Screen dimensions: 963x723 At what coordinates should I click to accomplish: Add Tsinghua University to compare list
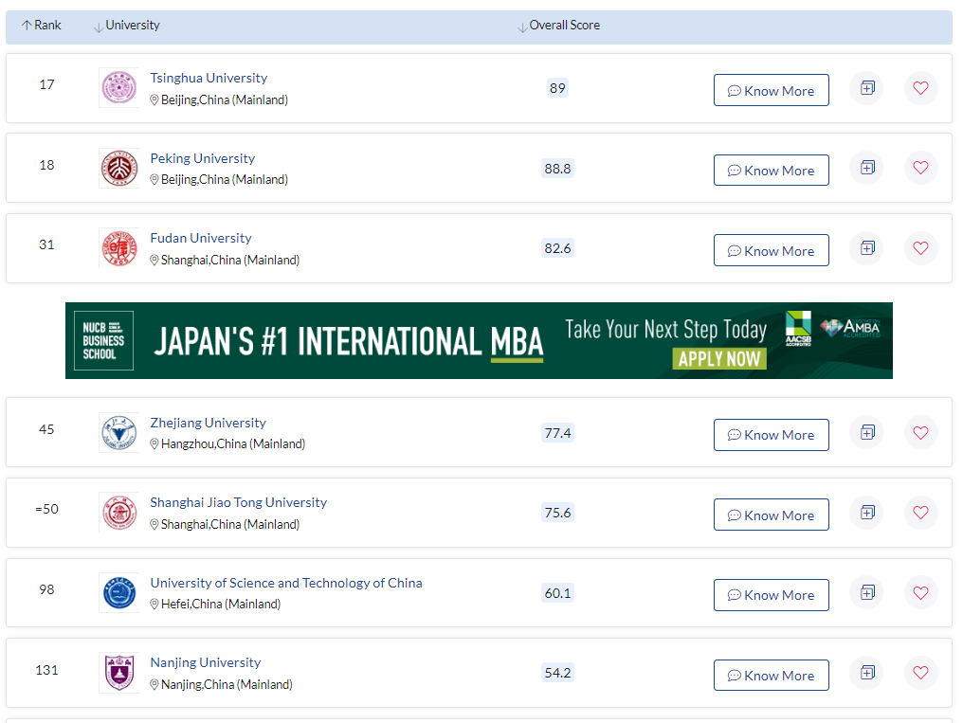pyautogui.click(x=866, y=88)
